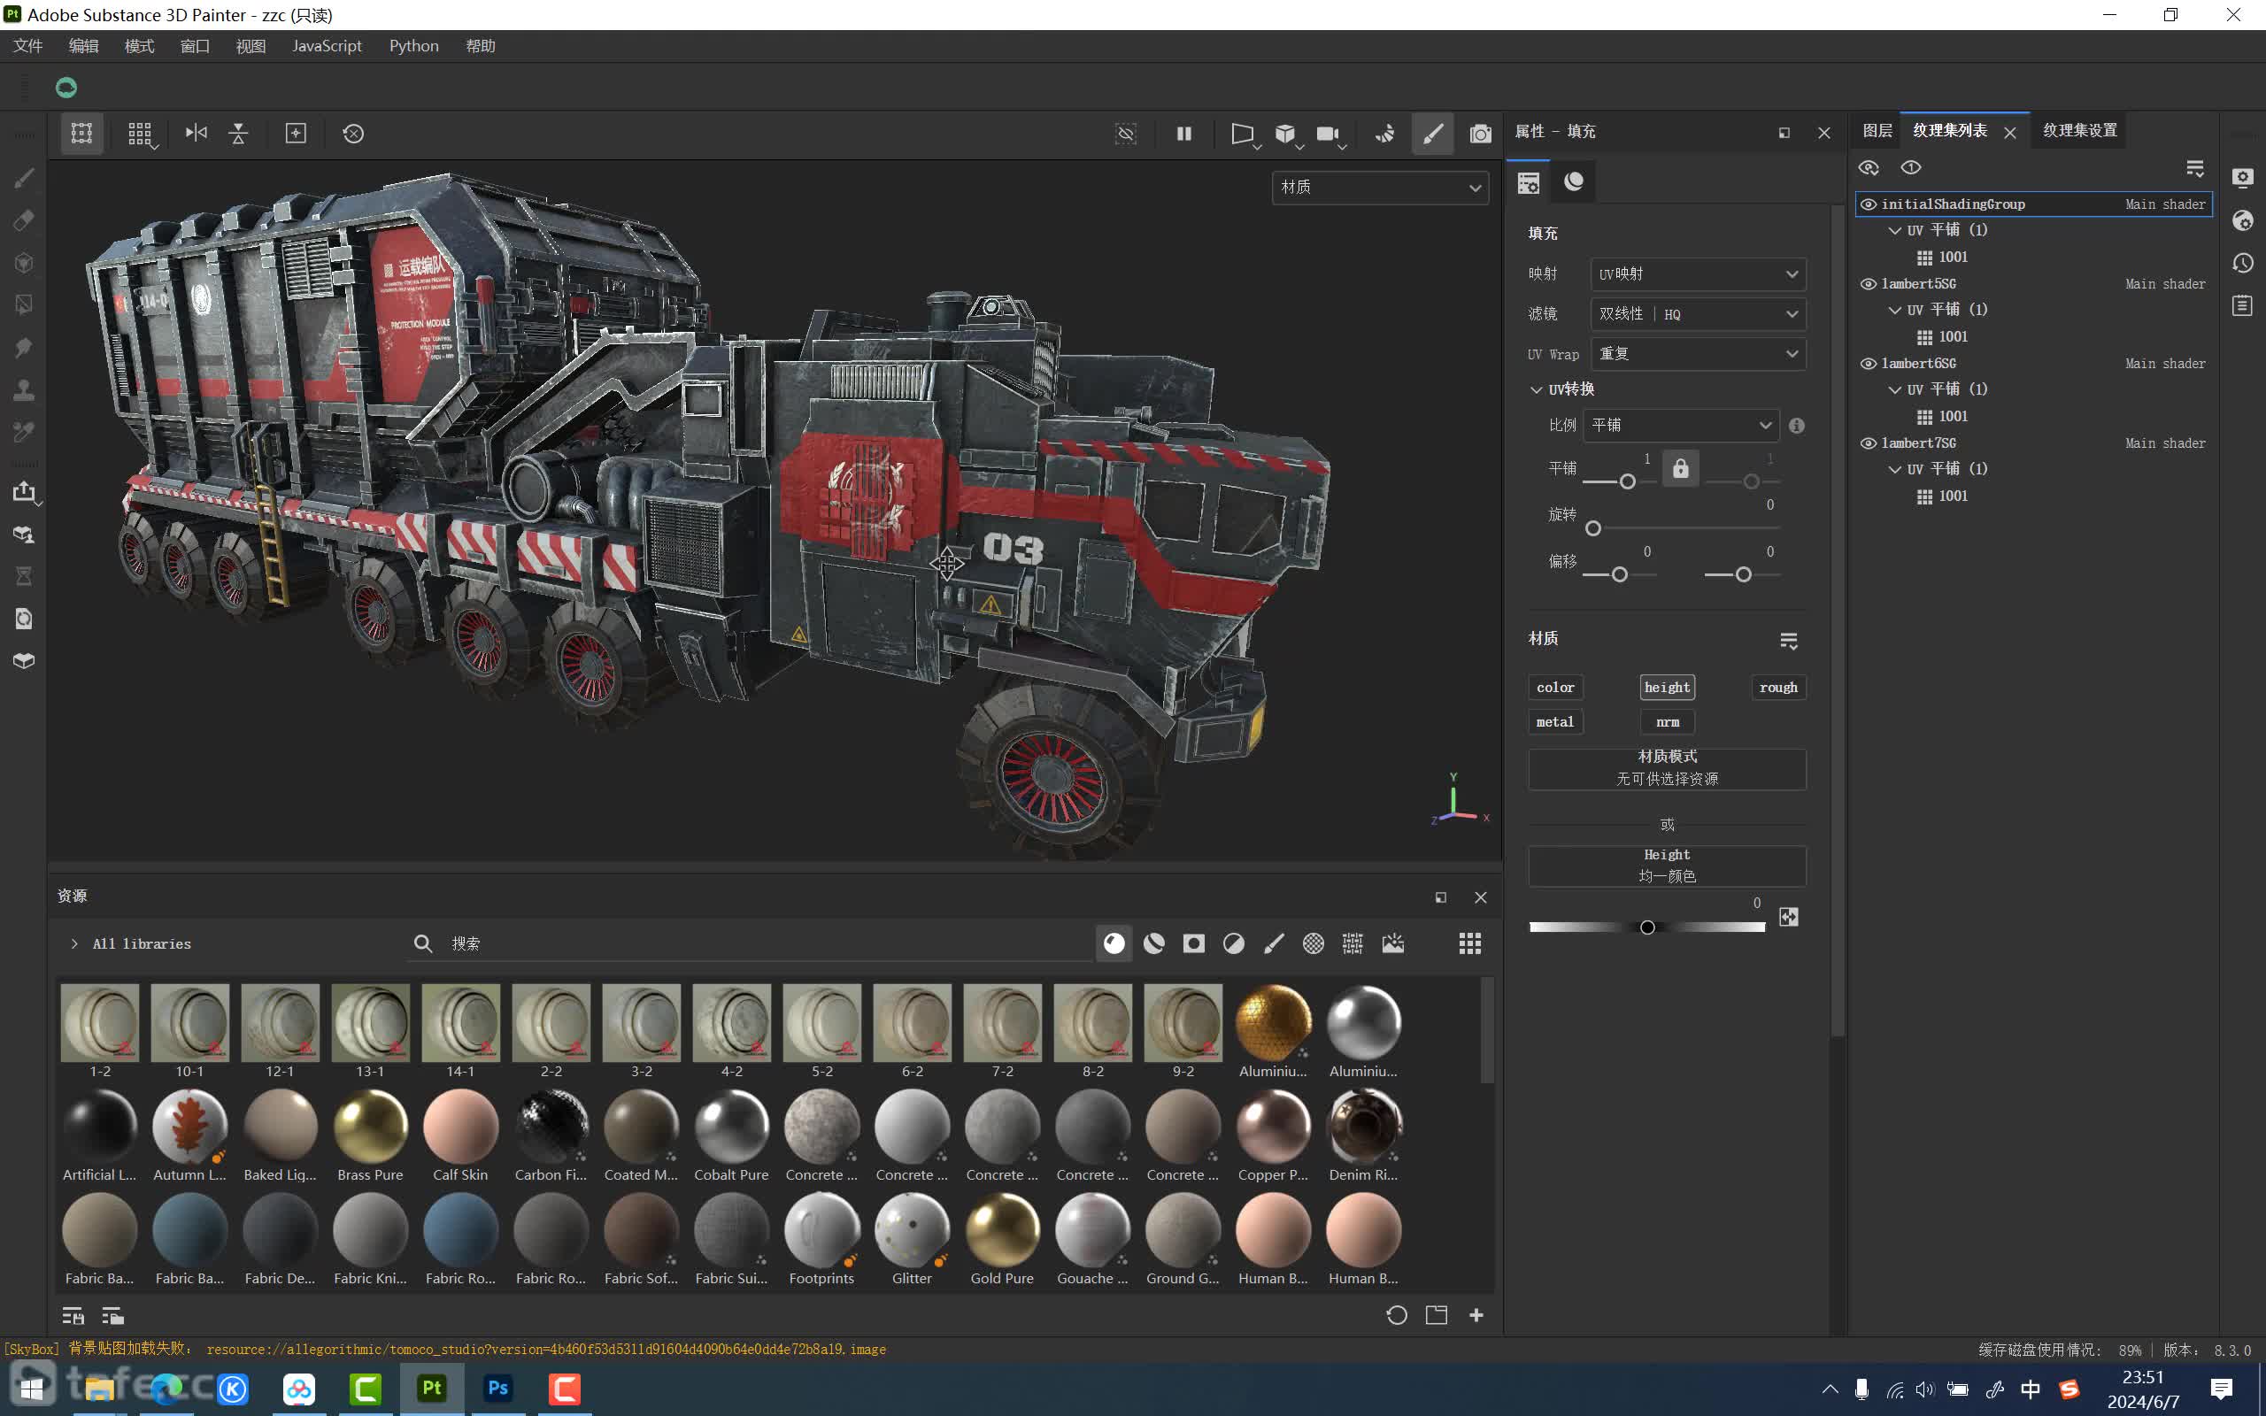Image resolution: width=2266 pixels, height=1416 pixels.
Task: Open the 比例 平铺 dropdown
Action: [1681, 425]
